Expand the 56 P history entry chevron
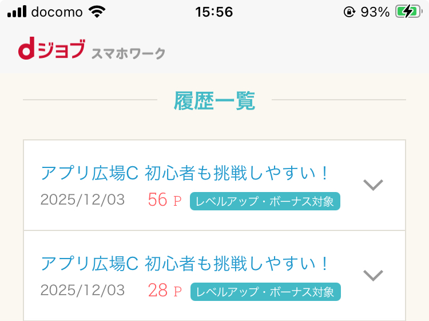Screen dimensions: 429x321 pos(373,185)
